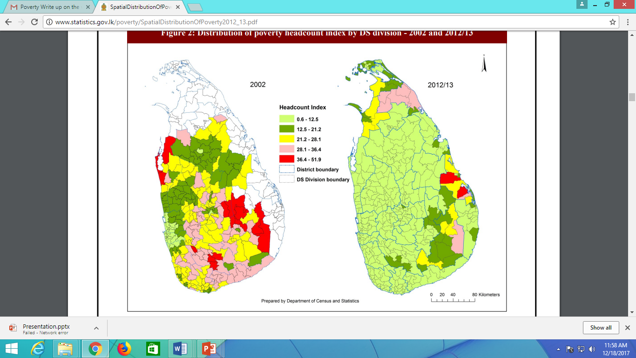This screenshot has width=636, height=358.
Task: Go back to the previous page
Action: click(x=8, y=22)
